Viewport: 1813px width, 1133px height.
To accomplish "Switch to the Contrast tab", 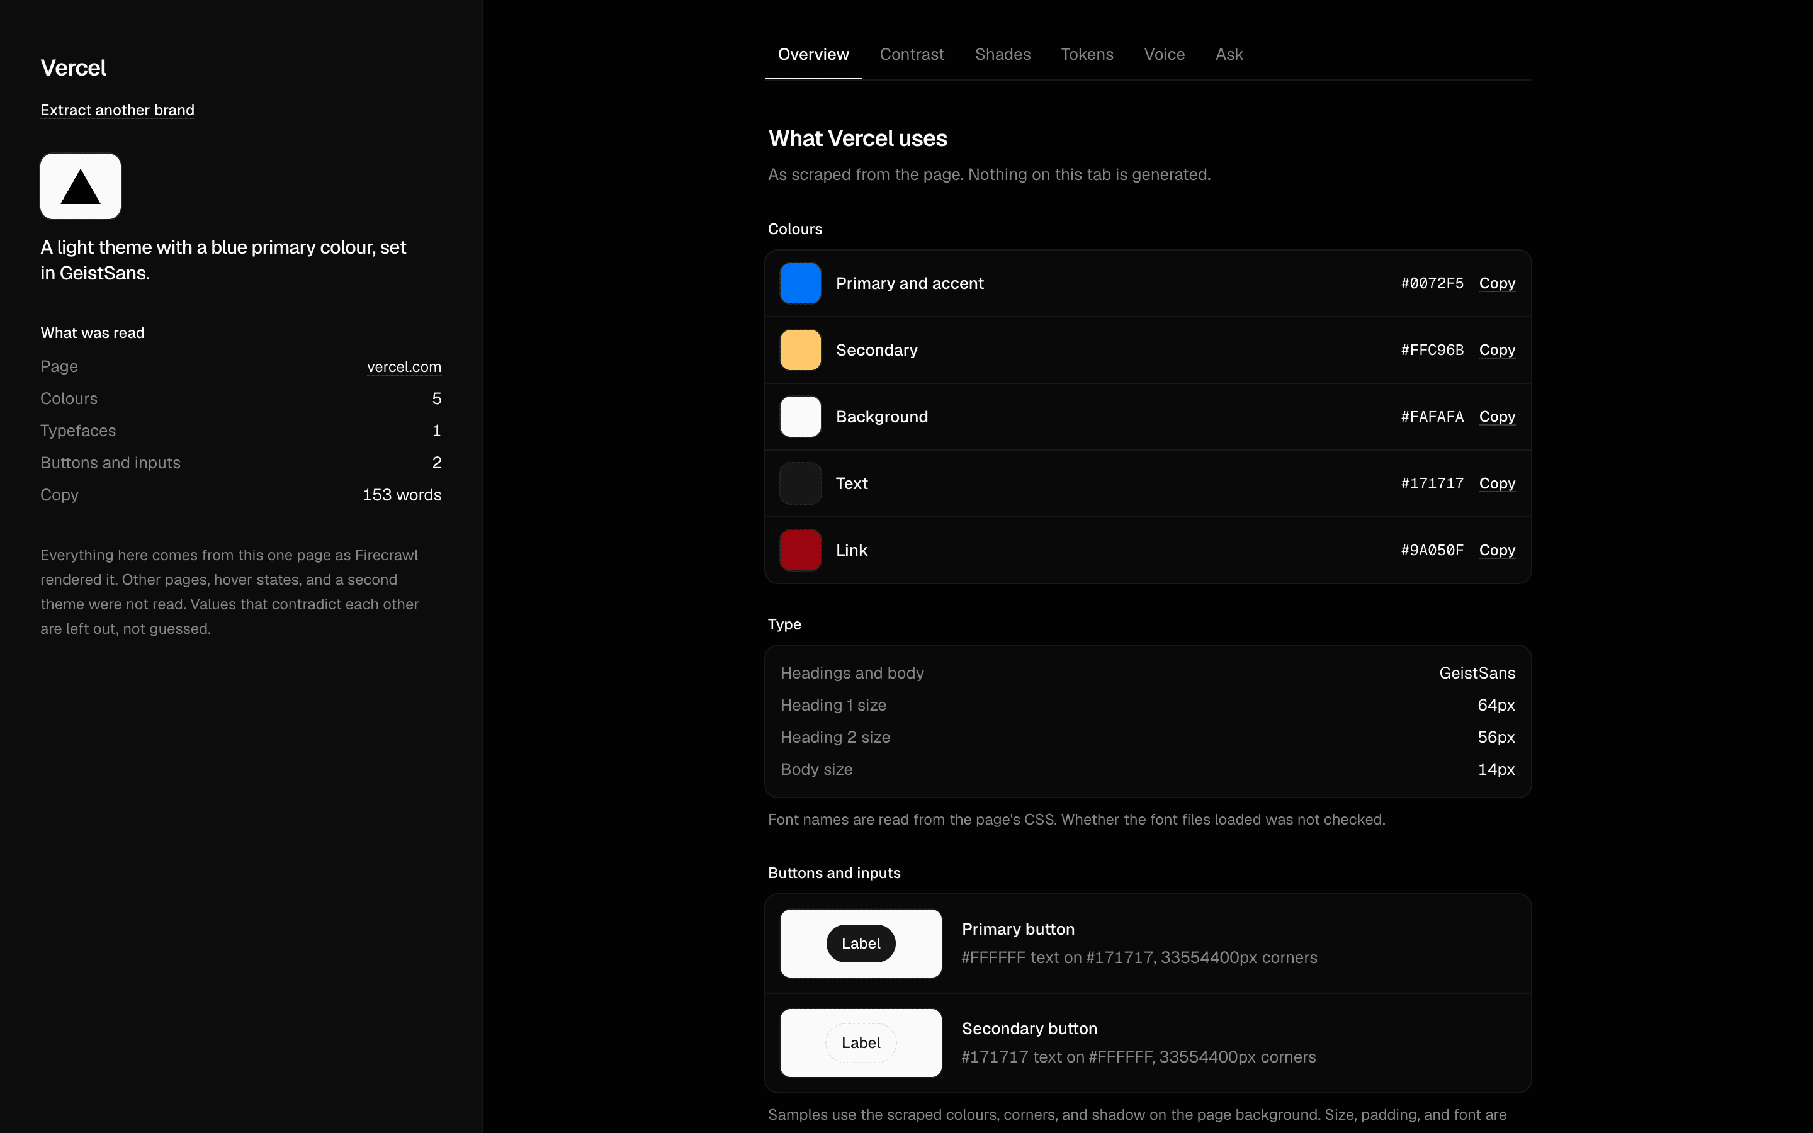I will (912, 55).
